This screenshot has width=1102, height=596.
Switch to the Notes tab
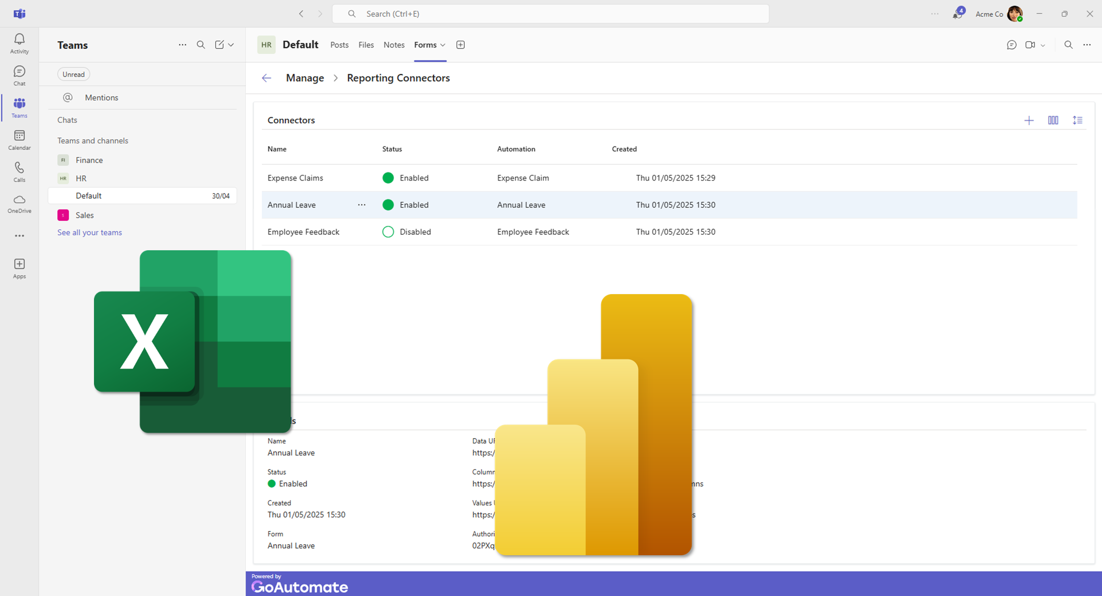(394, 45)
